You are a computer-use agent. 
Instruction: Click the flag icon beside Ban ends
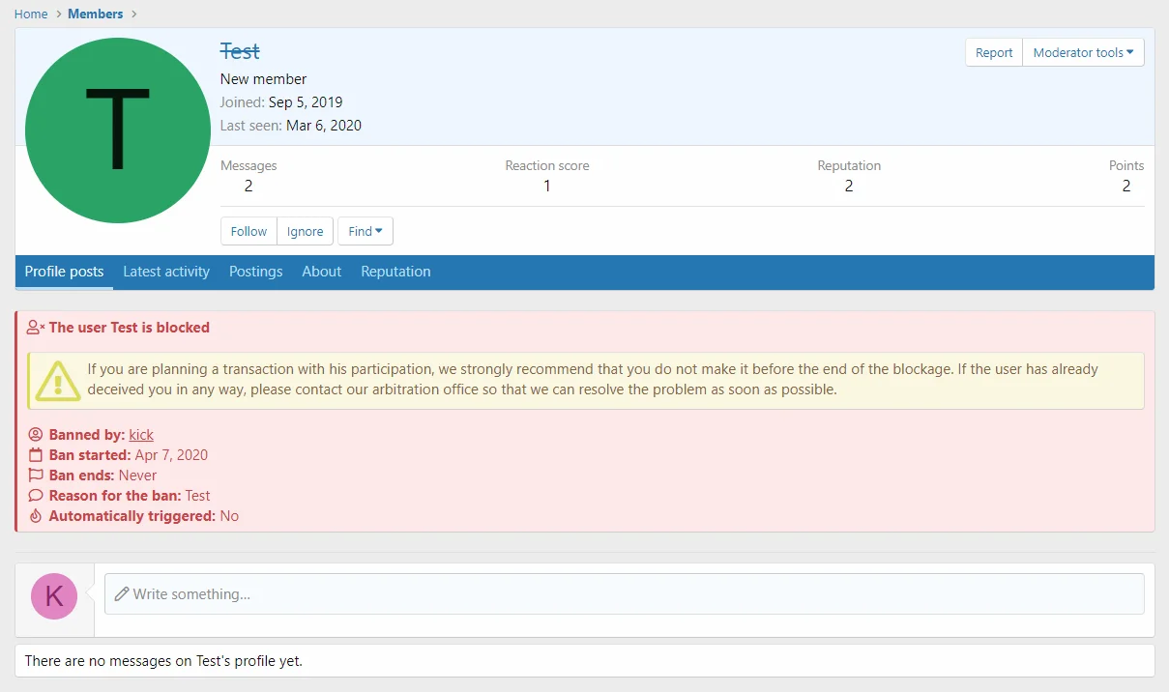(36, 476)
